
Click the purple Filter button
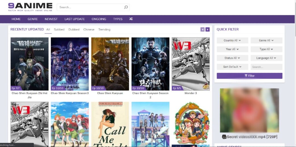249,76
